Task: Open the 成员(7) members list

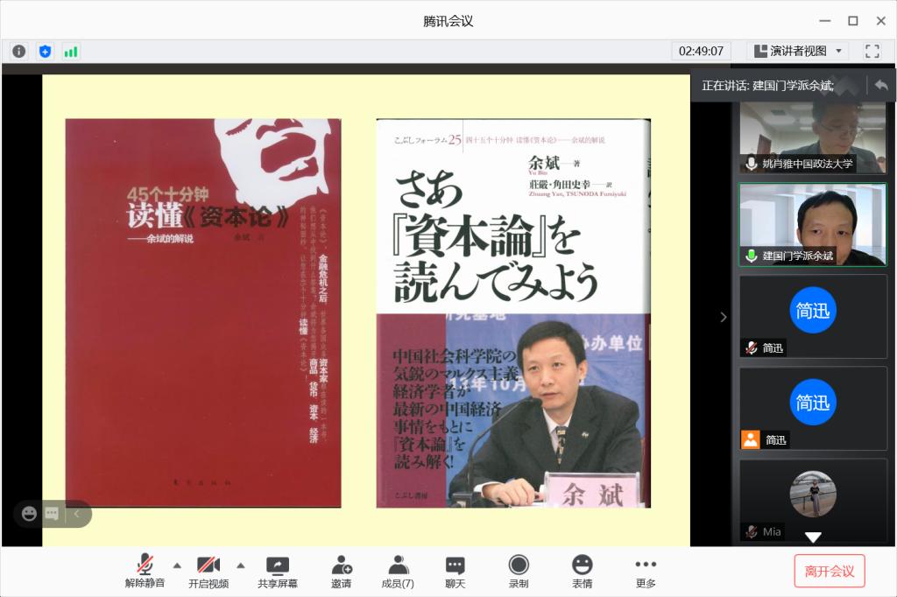Action: coord(398,572)
